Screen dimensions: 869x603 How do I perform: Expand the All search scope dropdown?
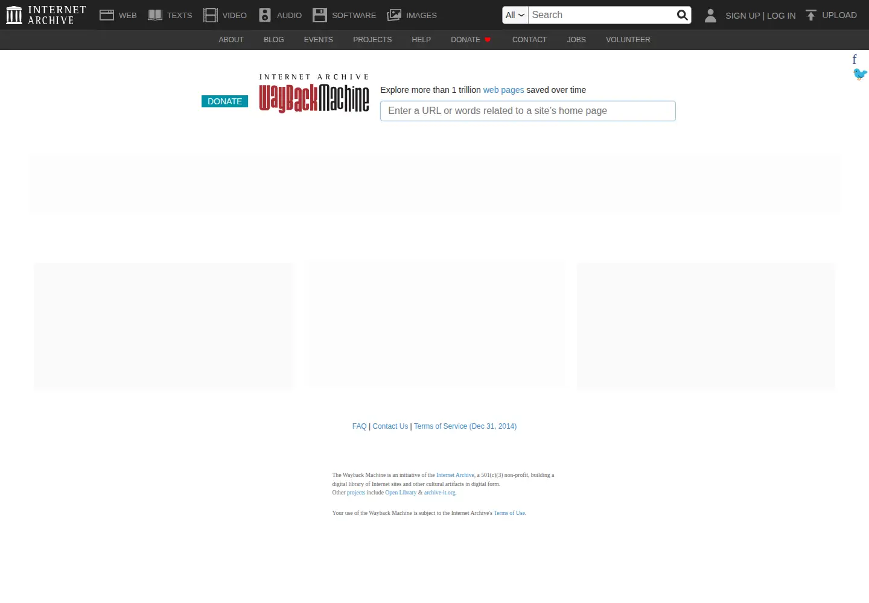(515, 15)
